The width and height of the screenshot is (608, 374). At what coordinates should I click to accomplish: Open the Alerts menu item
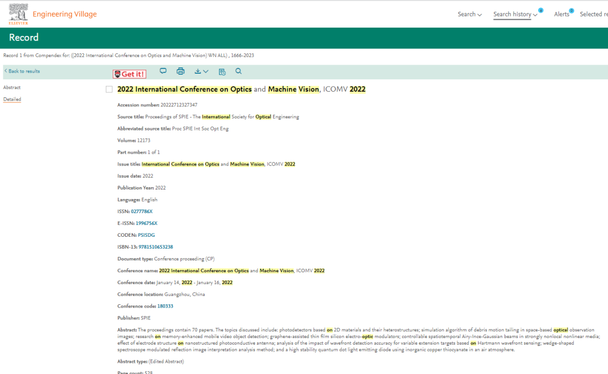(x=561, y=14)
